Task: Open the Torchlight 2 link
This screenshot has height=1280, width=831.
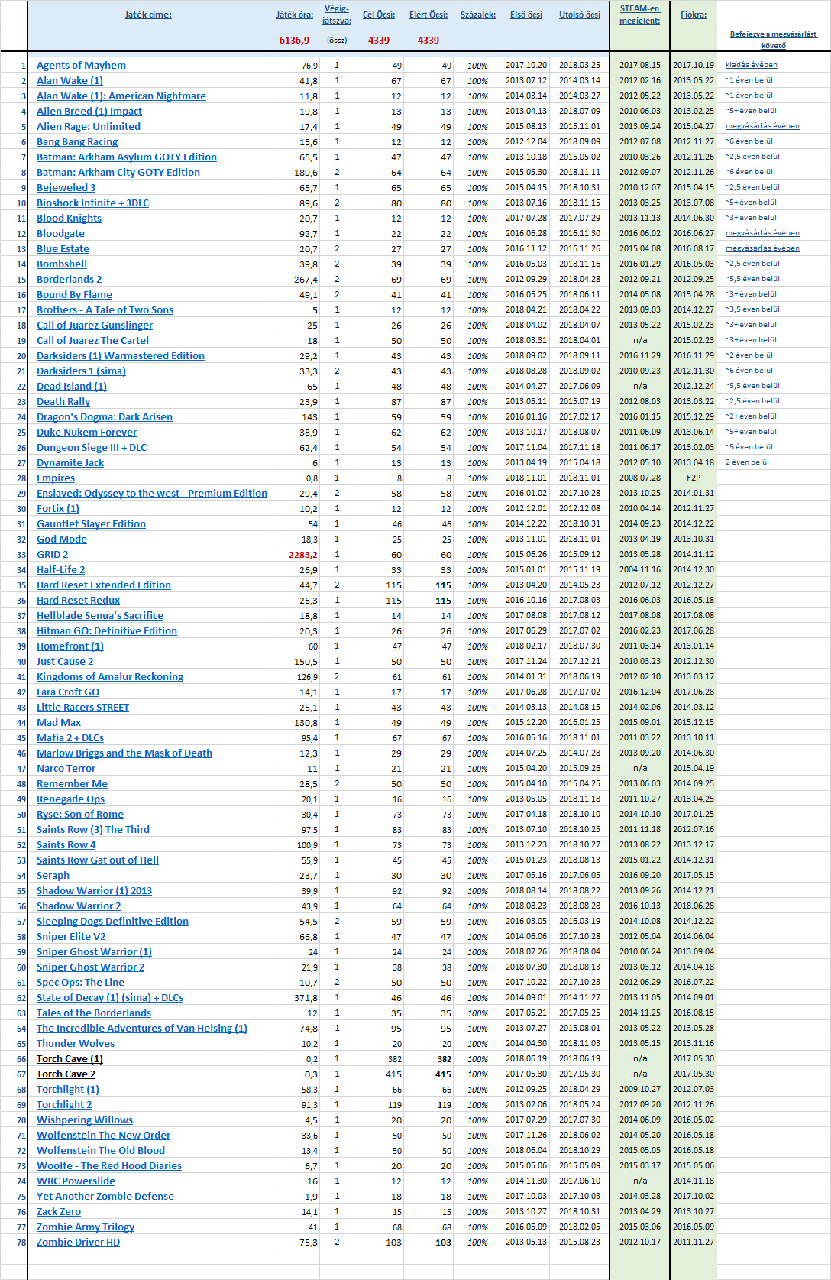Action: 64,1105
